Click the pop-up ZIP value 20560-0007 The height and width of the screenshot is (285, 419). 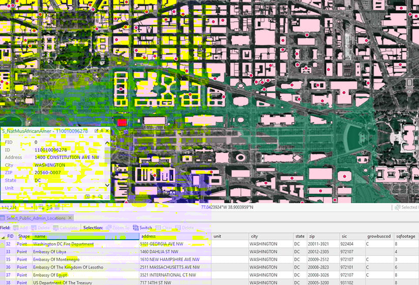[x=48, y=173]
